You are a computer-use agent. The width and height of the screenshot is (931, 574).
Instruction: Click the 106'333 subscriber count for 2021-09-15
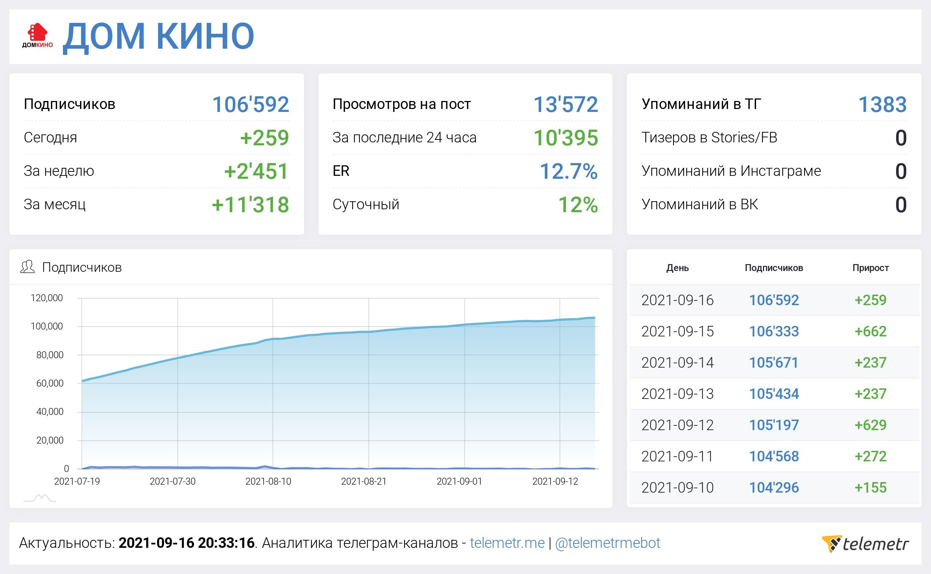tap(774, 331)
